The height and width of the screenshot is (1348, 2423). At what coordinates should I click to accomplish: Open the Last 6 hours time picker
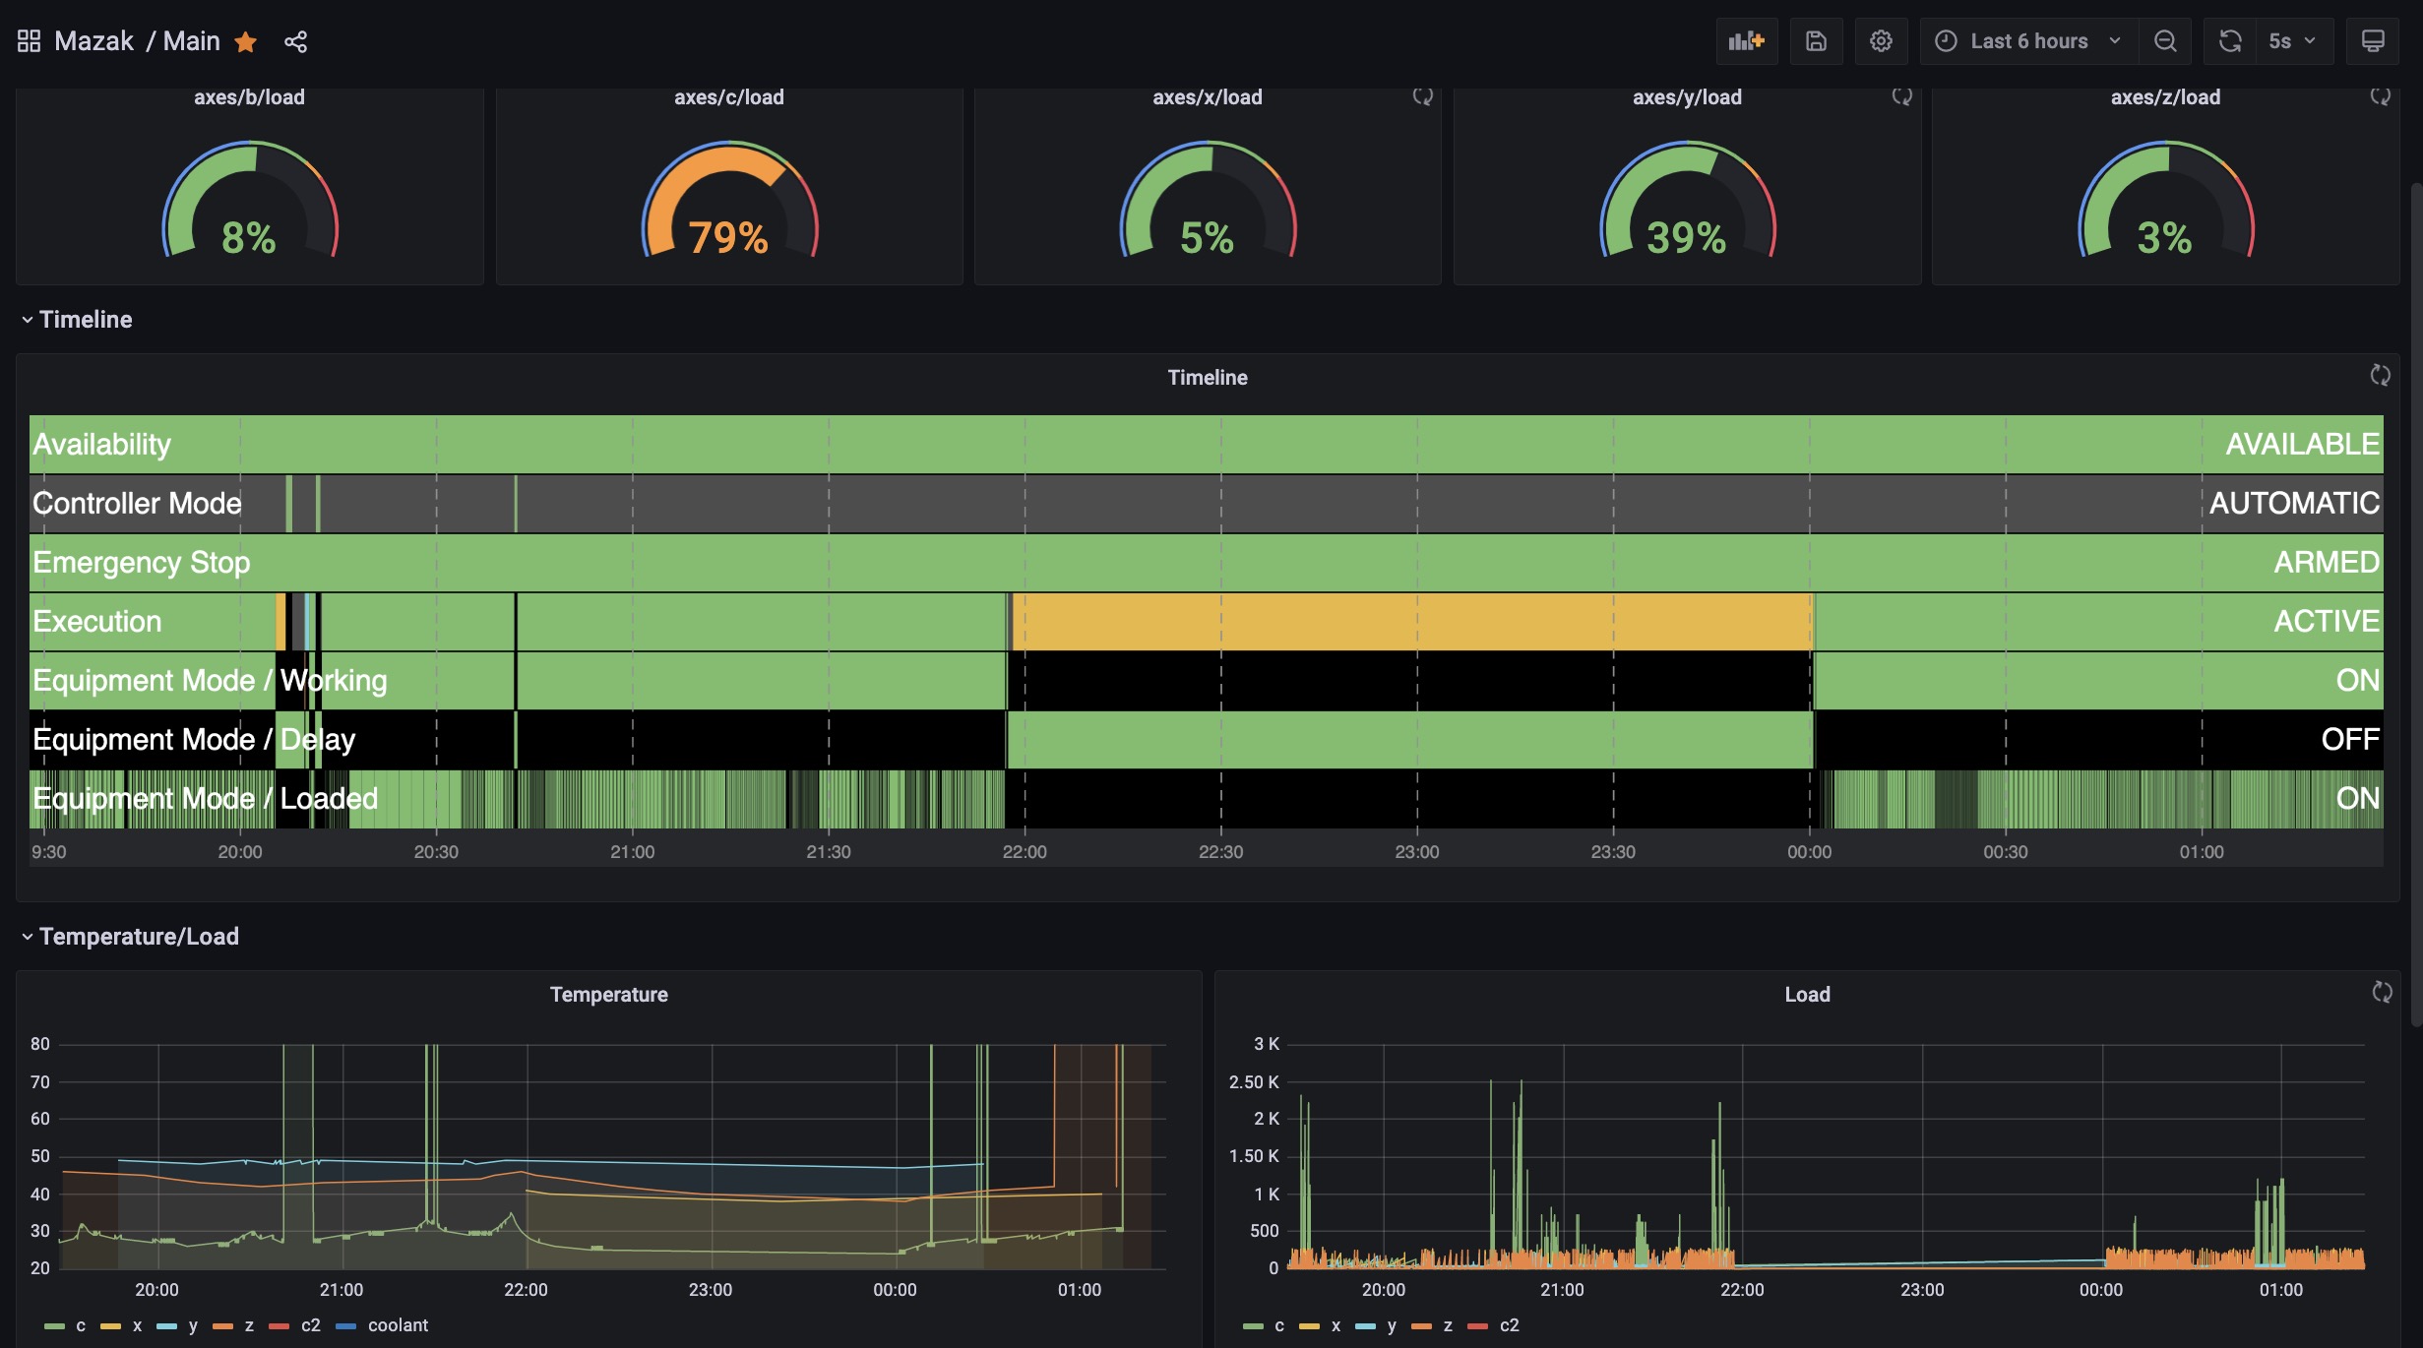click(2027, 41)
